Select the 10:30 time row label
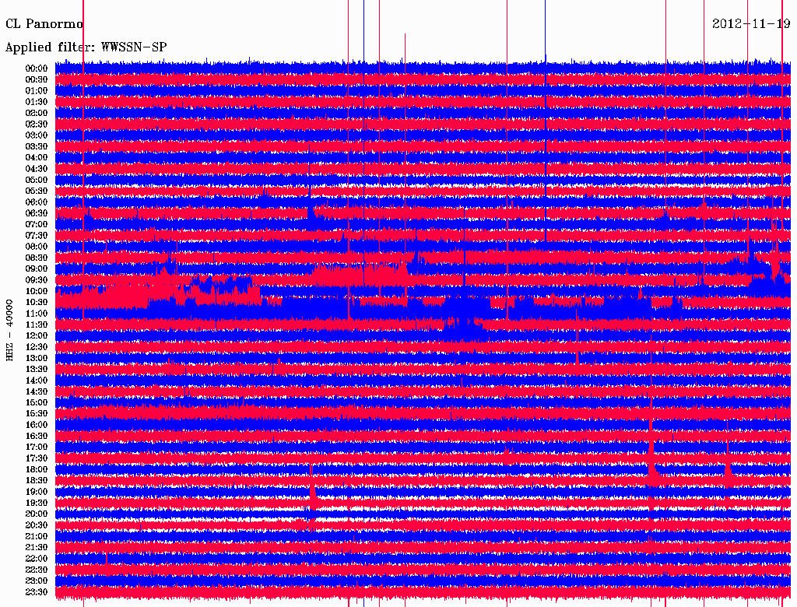Image resolution: width=797 pixels, height=607 pixels. click(x=37, y=302)
